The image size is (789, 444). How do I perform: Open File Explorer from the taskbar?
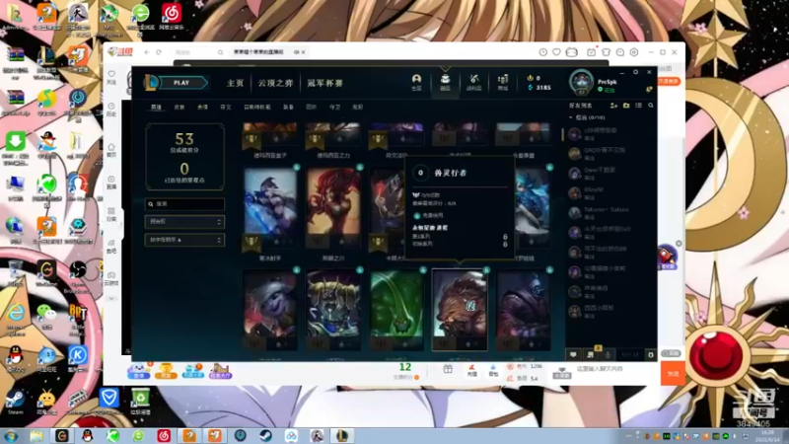tap(36, 436)
